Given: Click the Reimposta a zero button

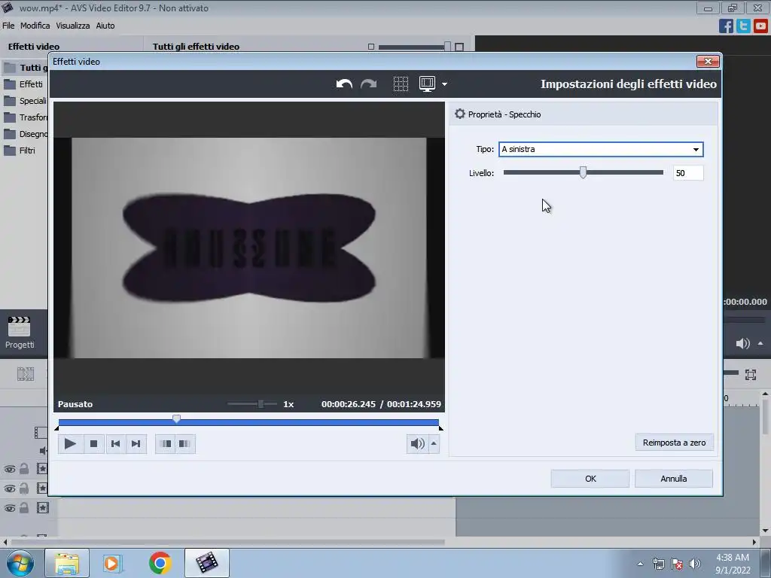Looking at the screenshot, I should click(674, 443).
